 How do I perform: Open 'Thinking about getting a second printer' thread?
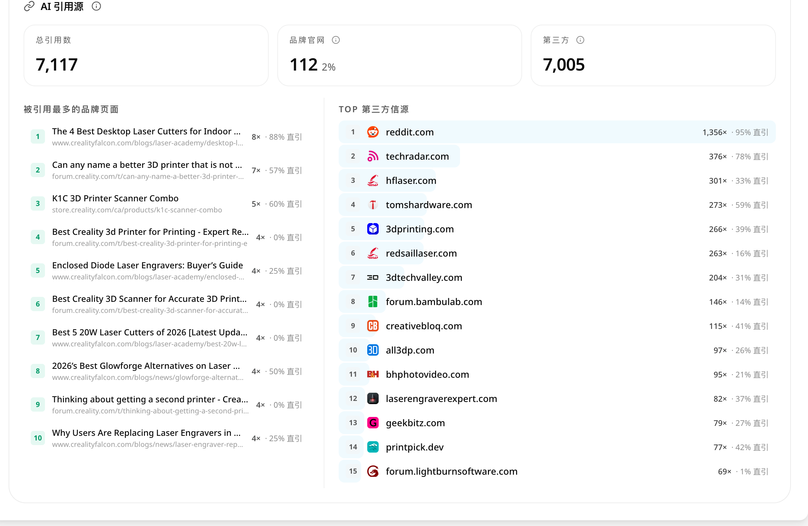[x=150, y=399]
